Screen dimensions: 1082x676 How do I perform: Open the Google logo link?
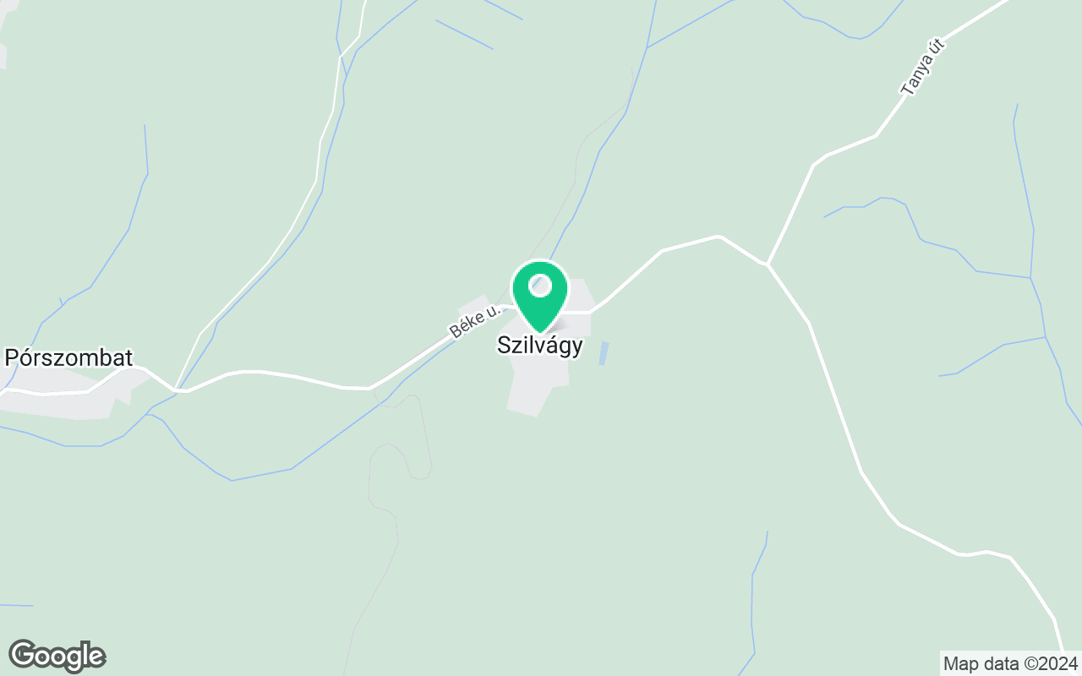[x=57, y=656]
